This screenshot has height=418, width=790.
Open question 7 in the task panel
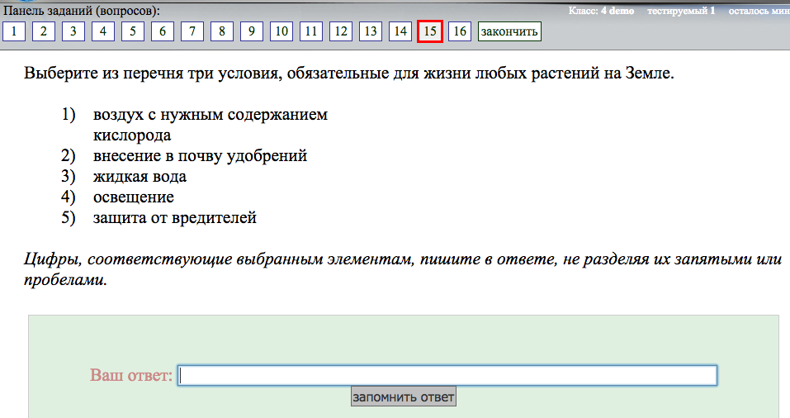[x=192, y=31]
